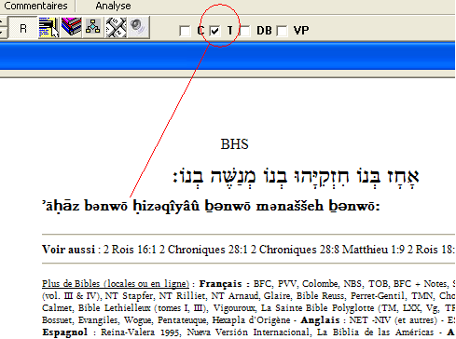Click the blue title bar strip

pos(228,56)
